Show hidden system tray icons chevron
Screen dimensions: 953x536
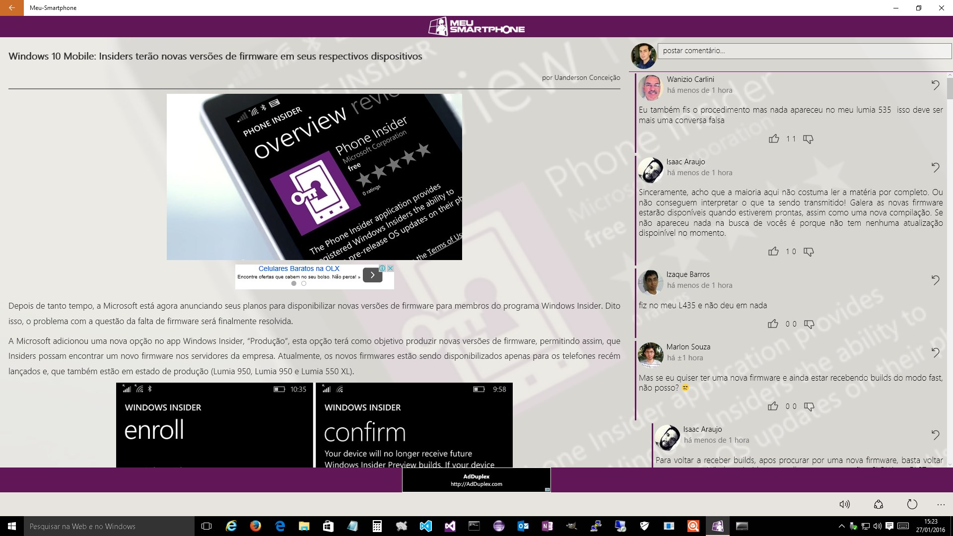841,526
